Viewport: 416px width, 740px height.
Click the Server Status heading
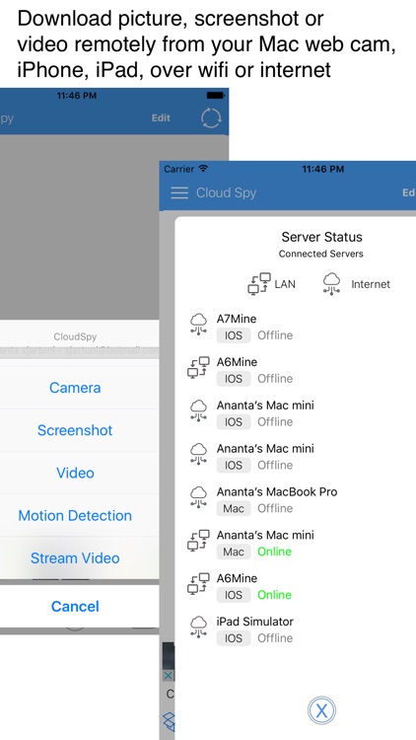pyautogui.click(x=321, y=237)
